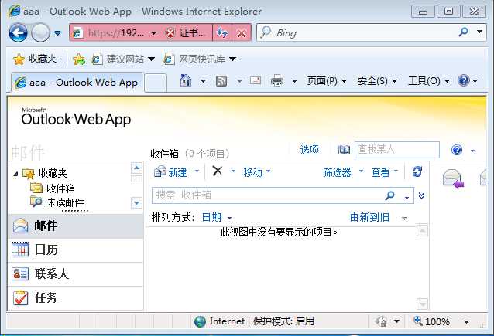Click the address book icon
Screen dimensions: 494x336
click(x=344, y=150)
